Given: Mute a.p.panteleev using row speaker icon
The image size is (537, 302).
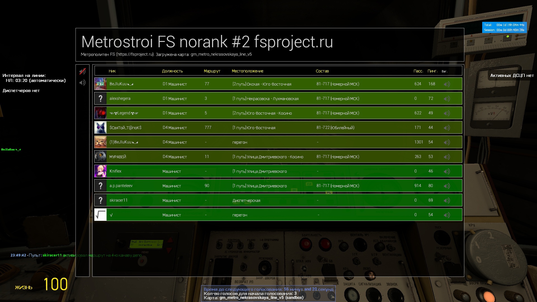Looking at the screenshot, I should click(447, 186).
